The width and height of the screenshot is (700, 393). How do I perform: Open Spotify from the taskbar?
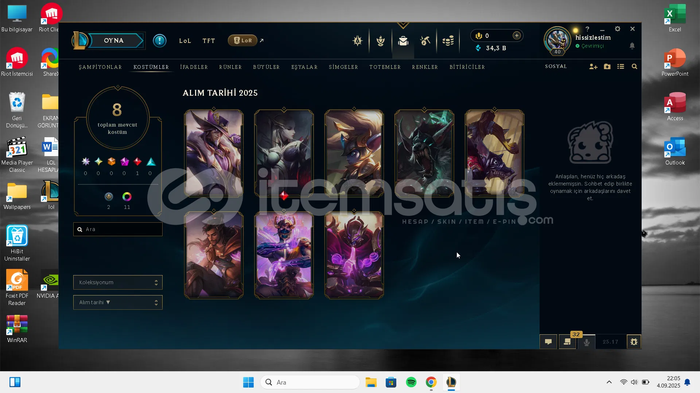[411, 382]
